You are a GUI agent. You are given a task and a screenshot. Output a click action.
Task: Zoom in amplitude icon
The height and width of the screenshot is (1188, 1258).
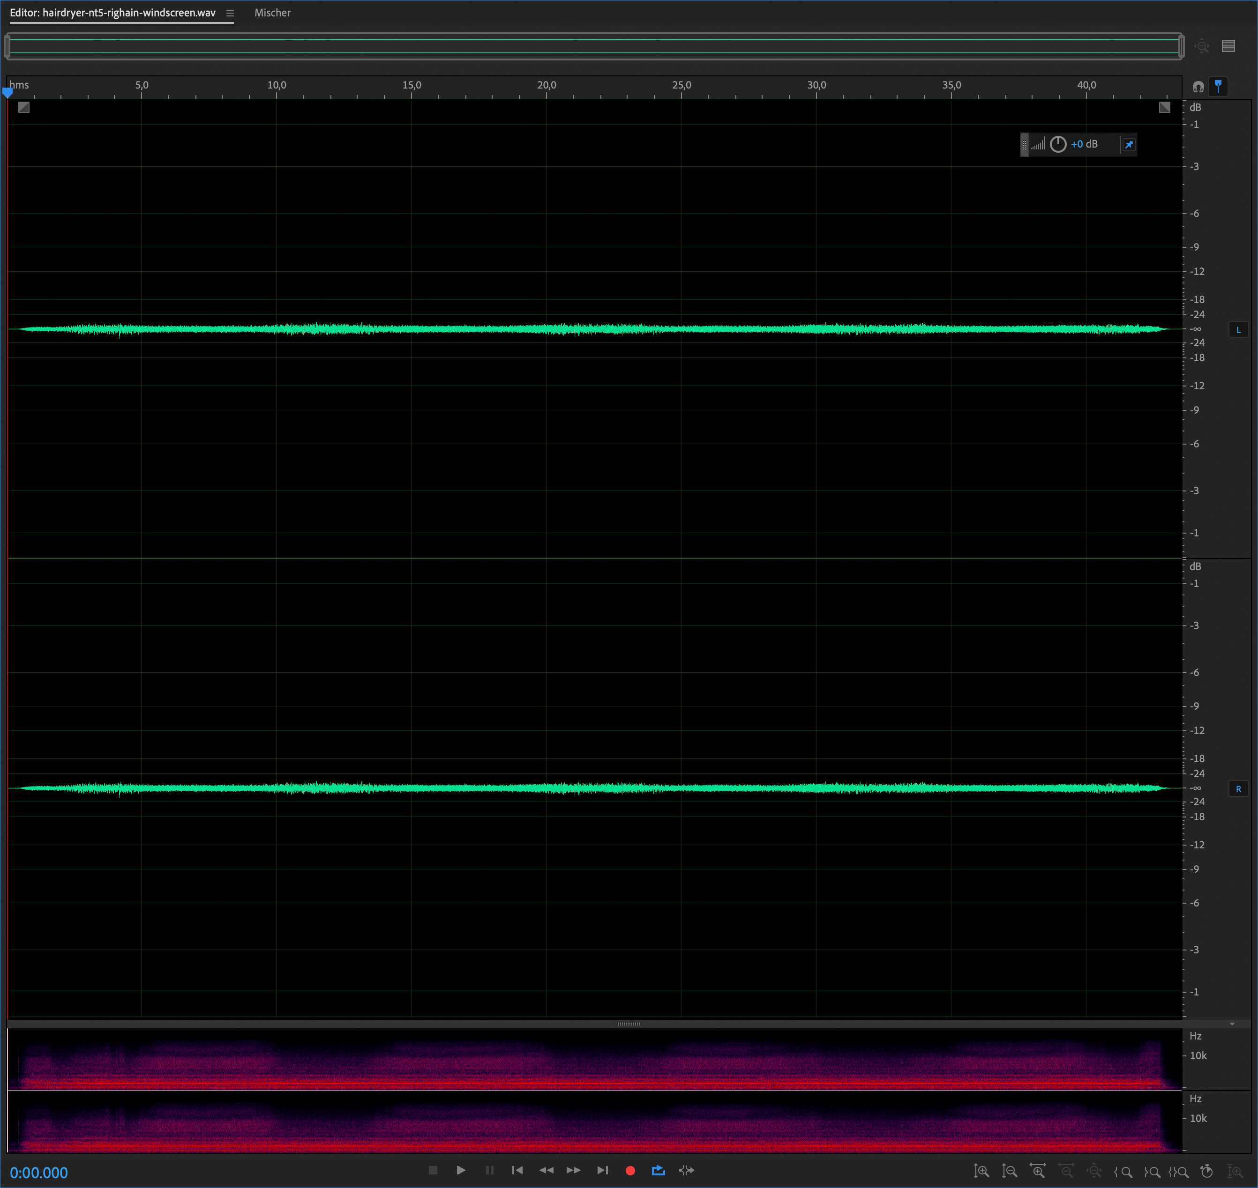pyautogui.click(x=981, y=1171)
